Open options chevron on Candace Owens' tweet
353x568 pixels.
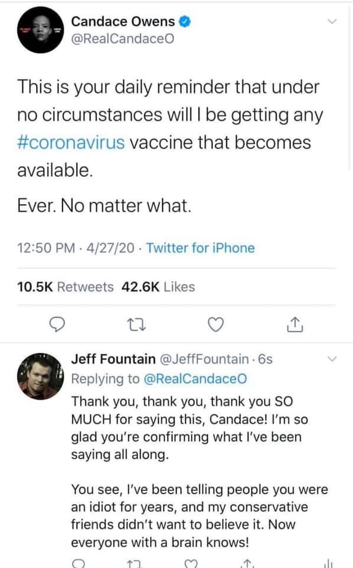point(332,21)
